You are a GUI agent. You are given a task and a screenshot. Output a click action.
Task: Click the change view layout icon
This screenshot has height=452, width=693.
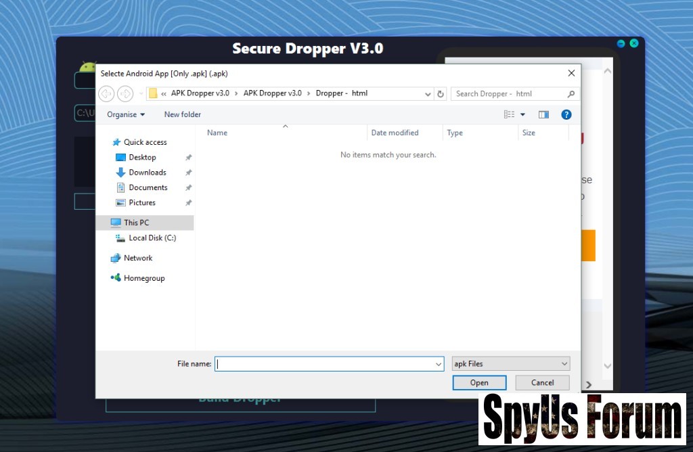coord(510,114)
